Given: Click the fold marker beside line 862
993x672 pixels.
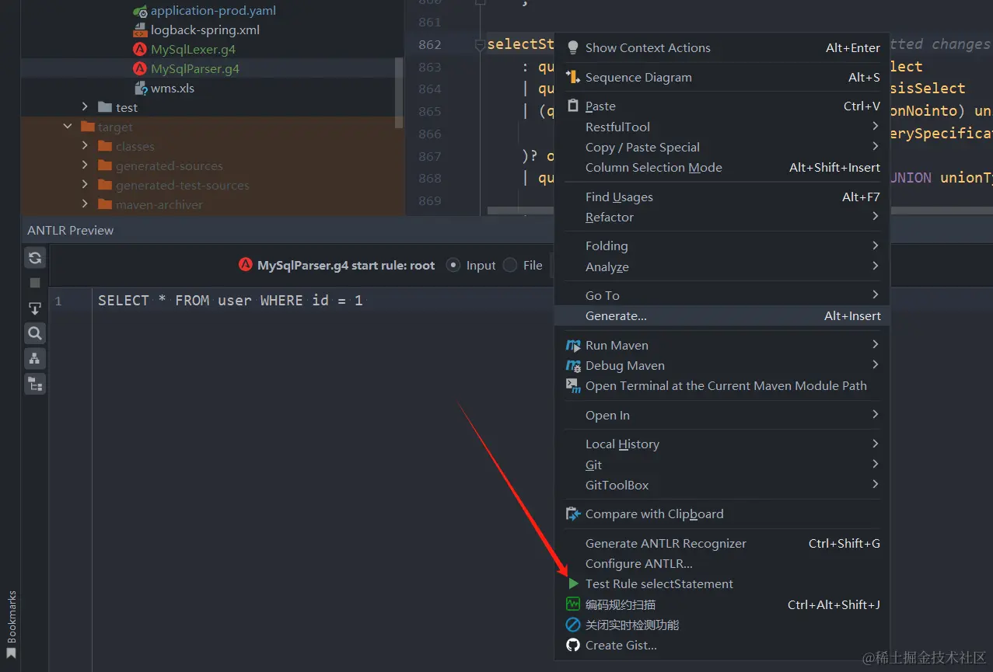Looking at the screenshot, I should pyautogui.click(x=481, y=45).
